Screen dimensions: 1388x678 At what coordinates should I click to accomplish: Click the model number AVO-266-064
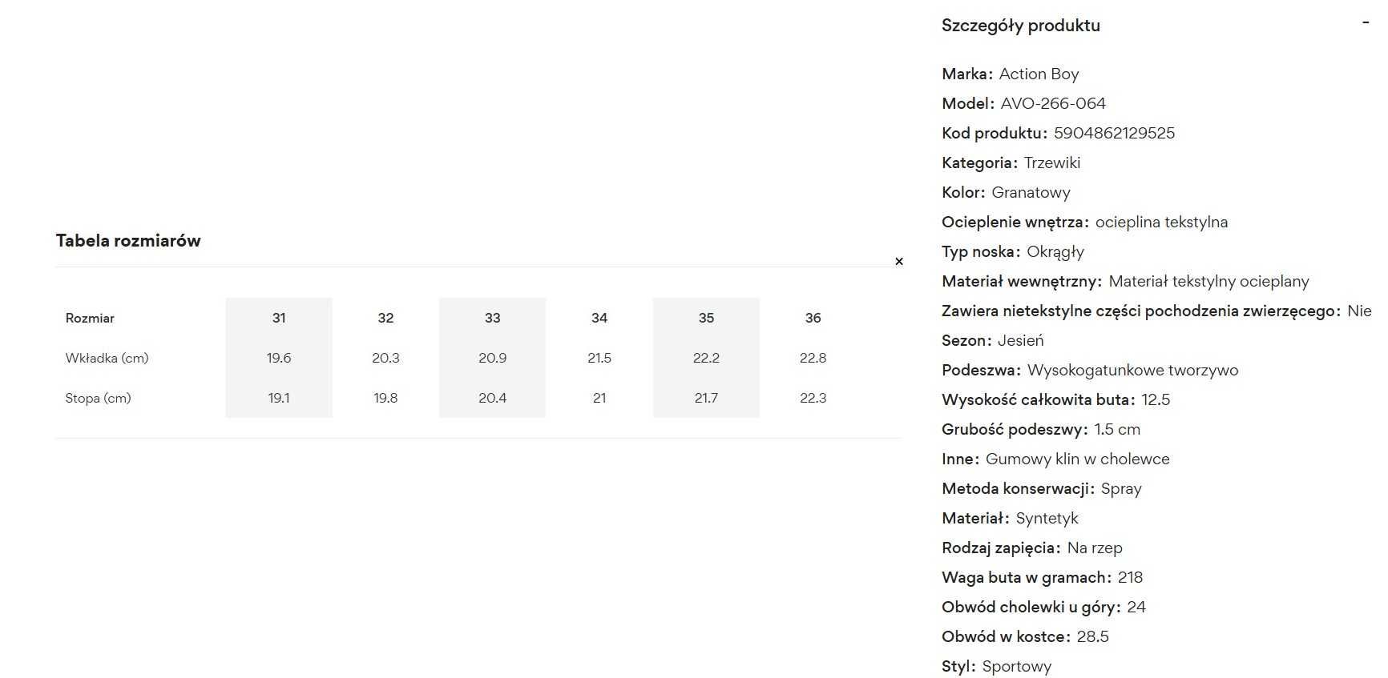point(1053,103)
